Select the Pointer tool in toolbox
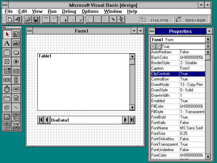The image size is (217, 163). [7, 34]
